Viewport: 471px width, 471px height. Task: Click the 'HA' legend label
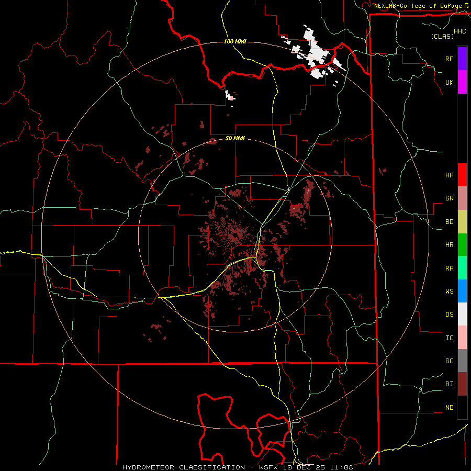(449, 175)
